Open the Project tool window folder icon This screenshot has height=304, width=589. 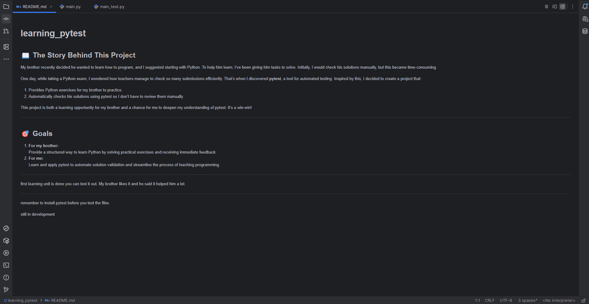pos(6,7)
